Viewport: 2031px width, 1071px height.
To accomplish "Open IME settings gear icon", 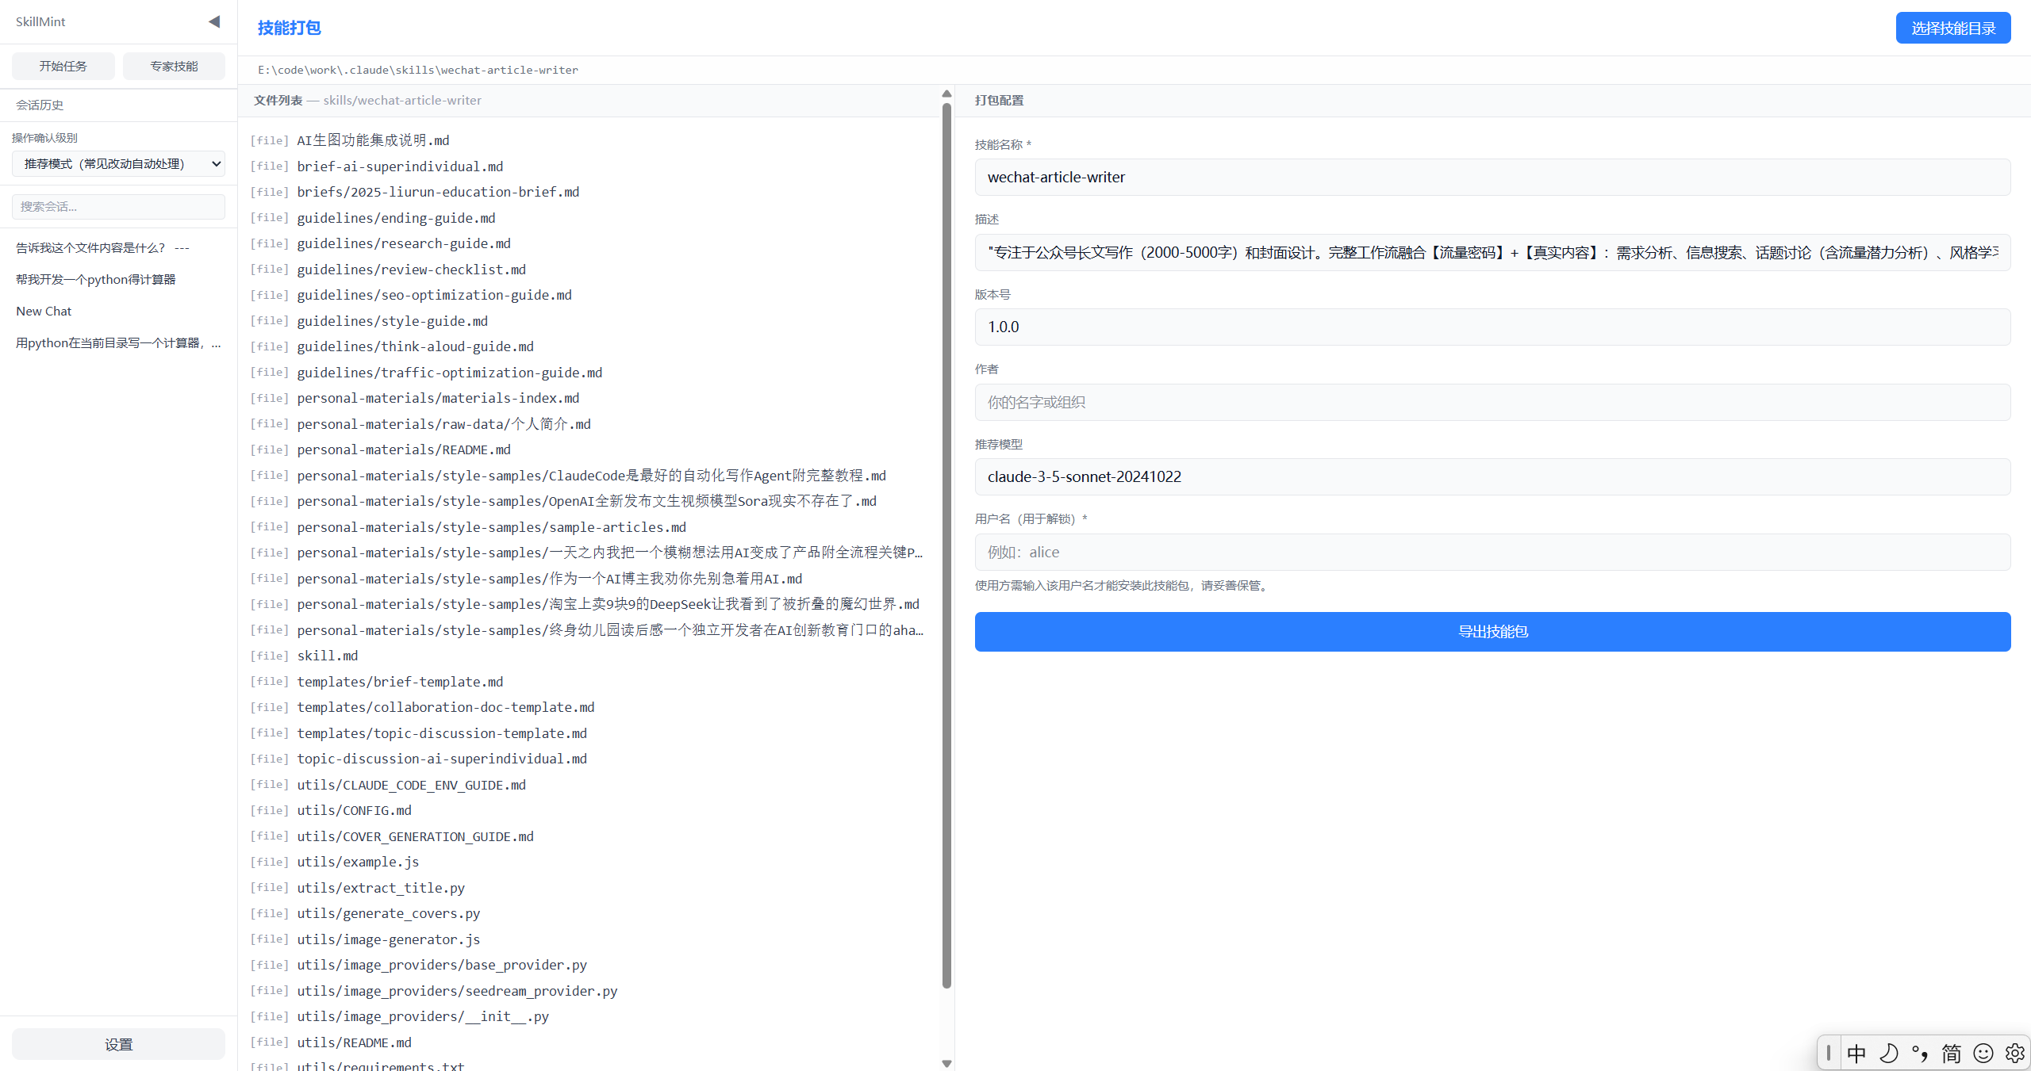I will pyautogui.click(x=2015, y=1053).
